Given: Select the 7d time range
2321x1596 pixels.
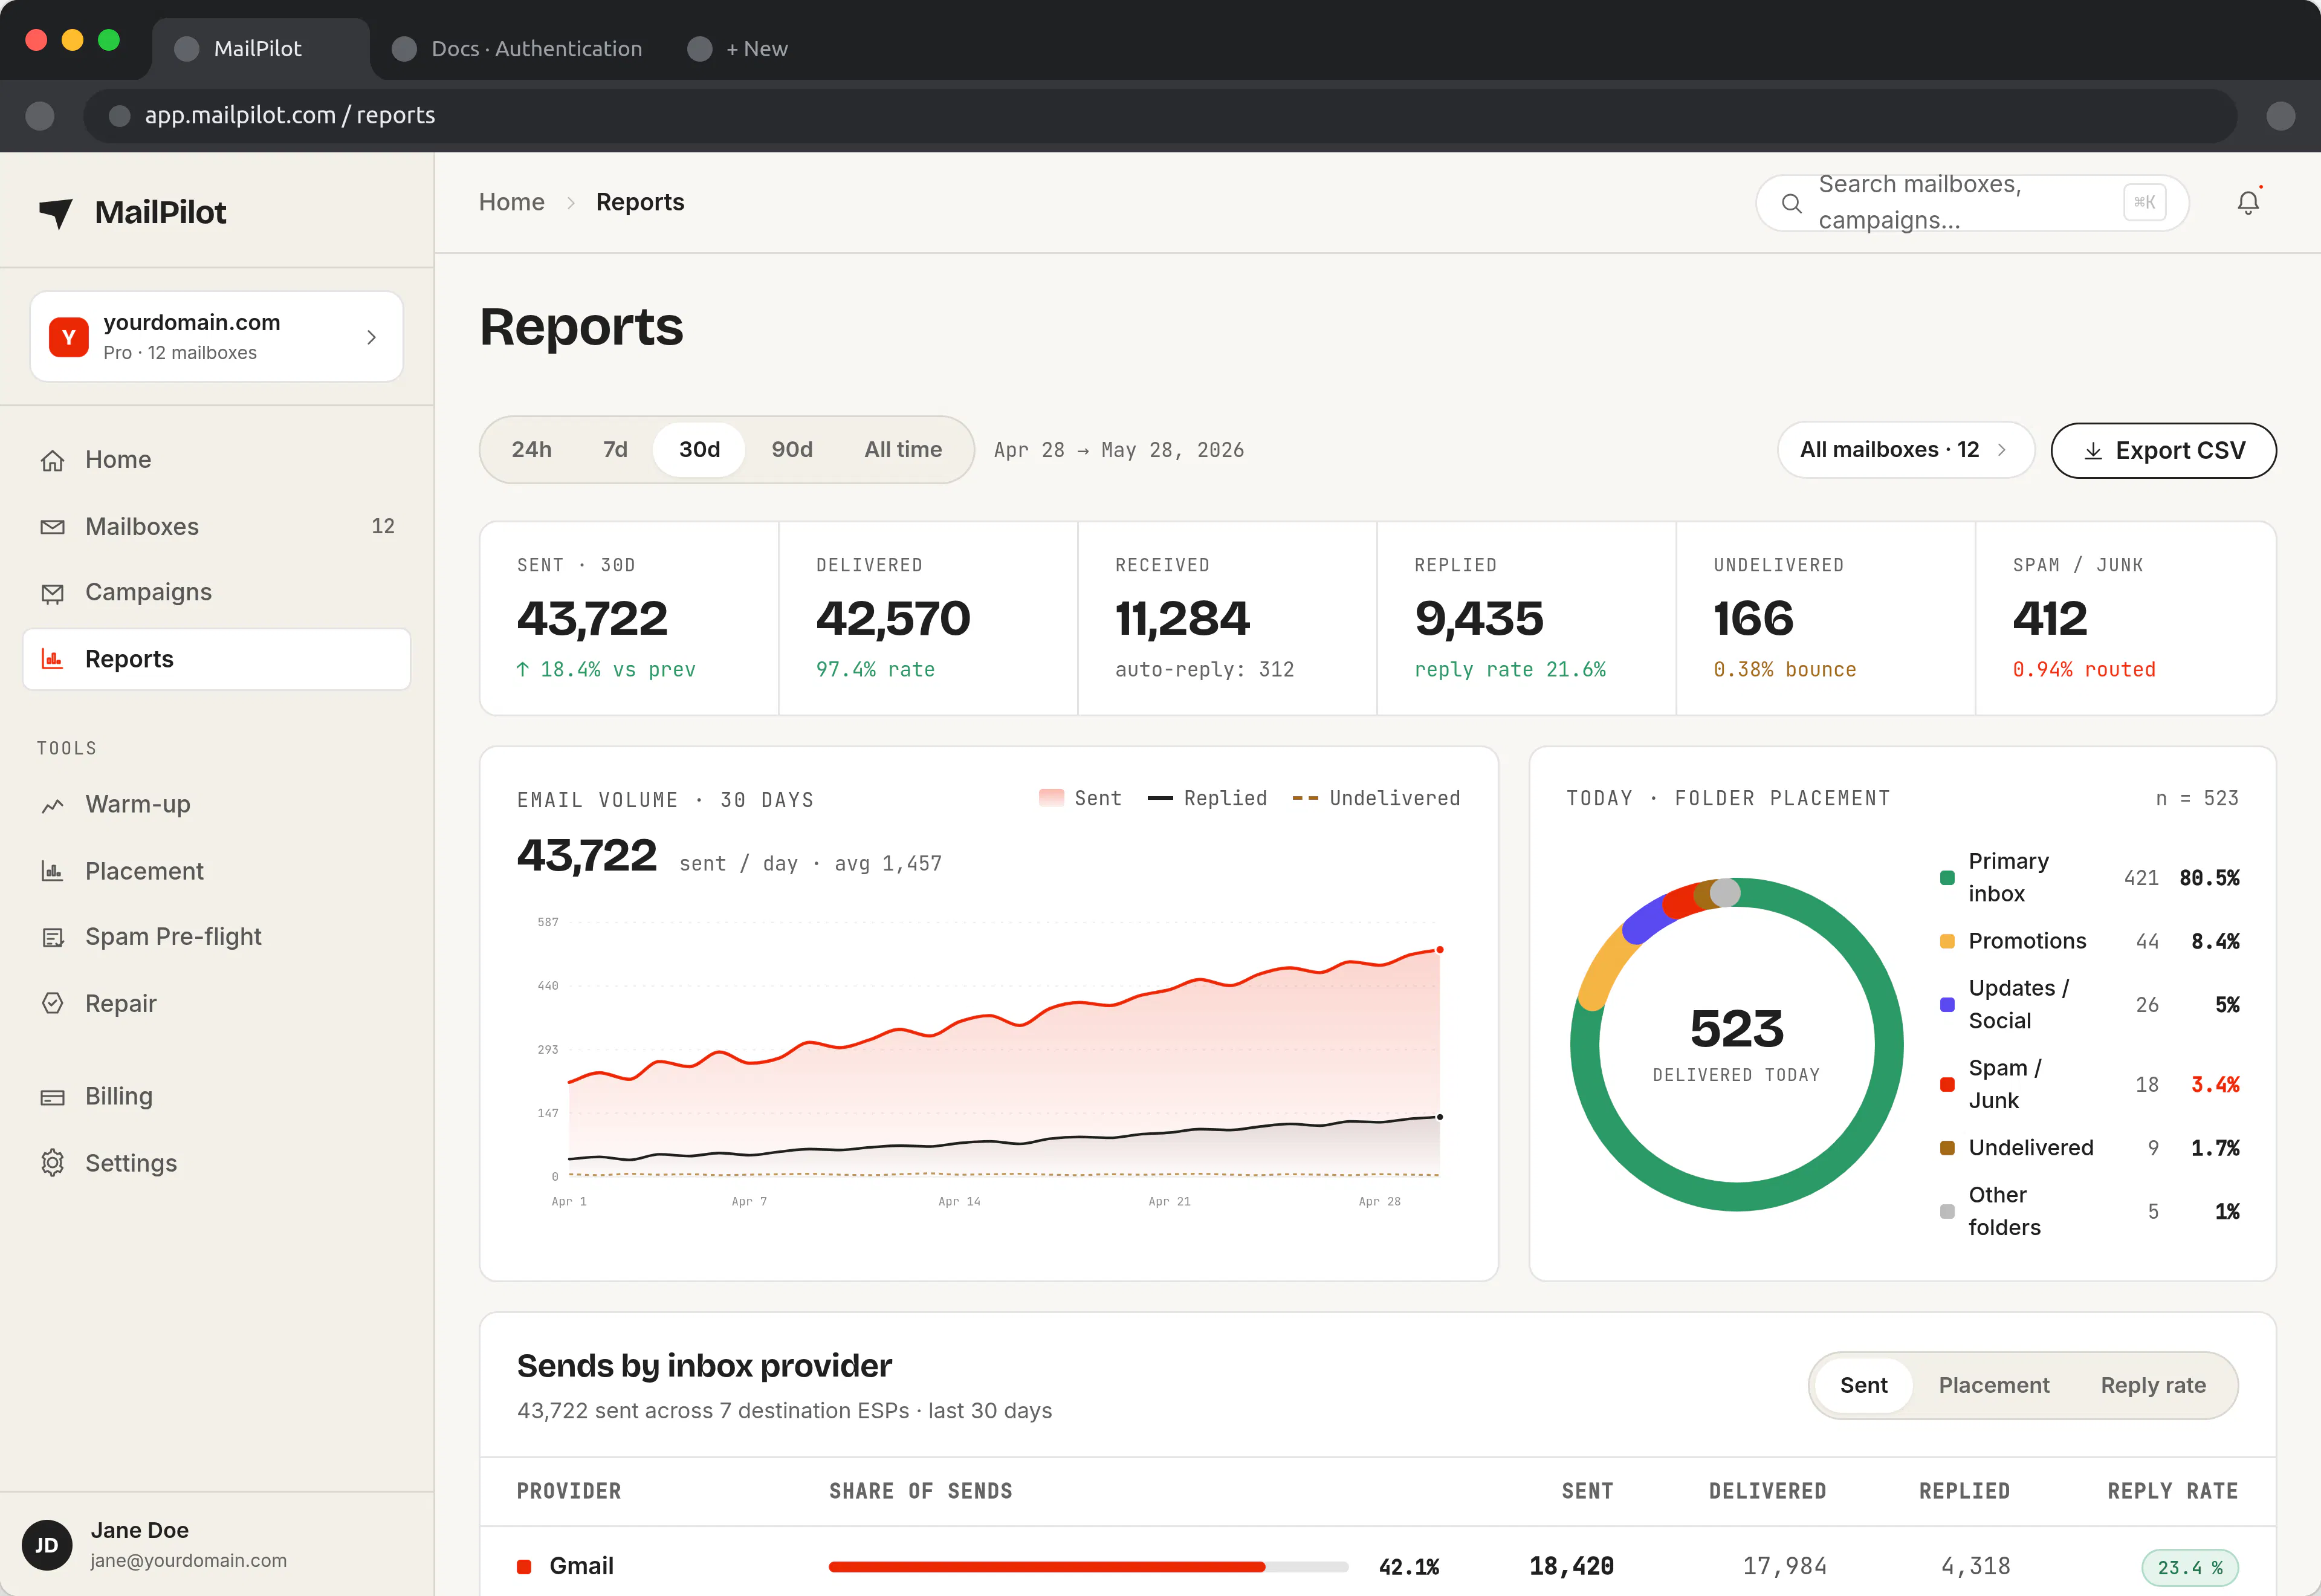Looking at the screenshot, I should pos(616,450).
